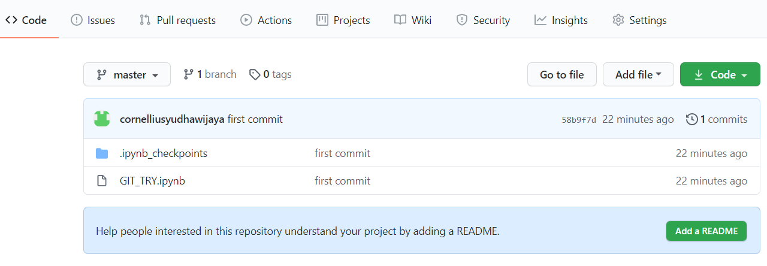Click the commit history clock icon
The height and width of the screenshot is (266, 767).
pyautogui.click(x=692, y=119)
